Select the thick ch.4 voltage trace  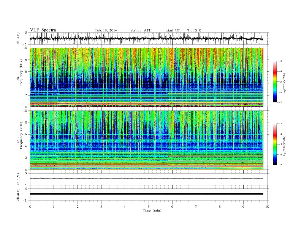pyautogui.click(x=146, y=194)
